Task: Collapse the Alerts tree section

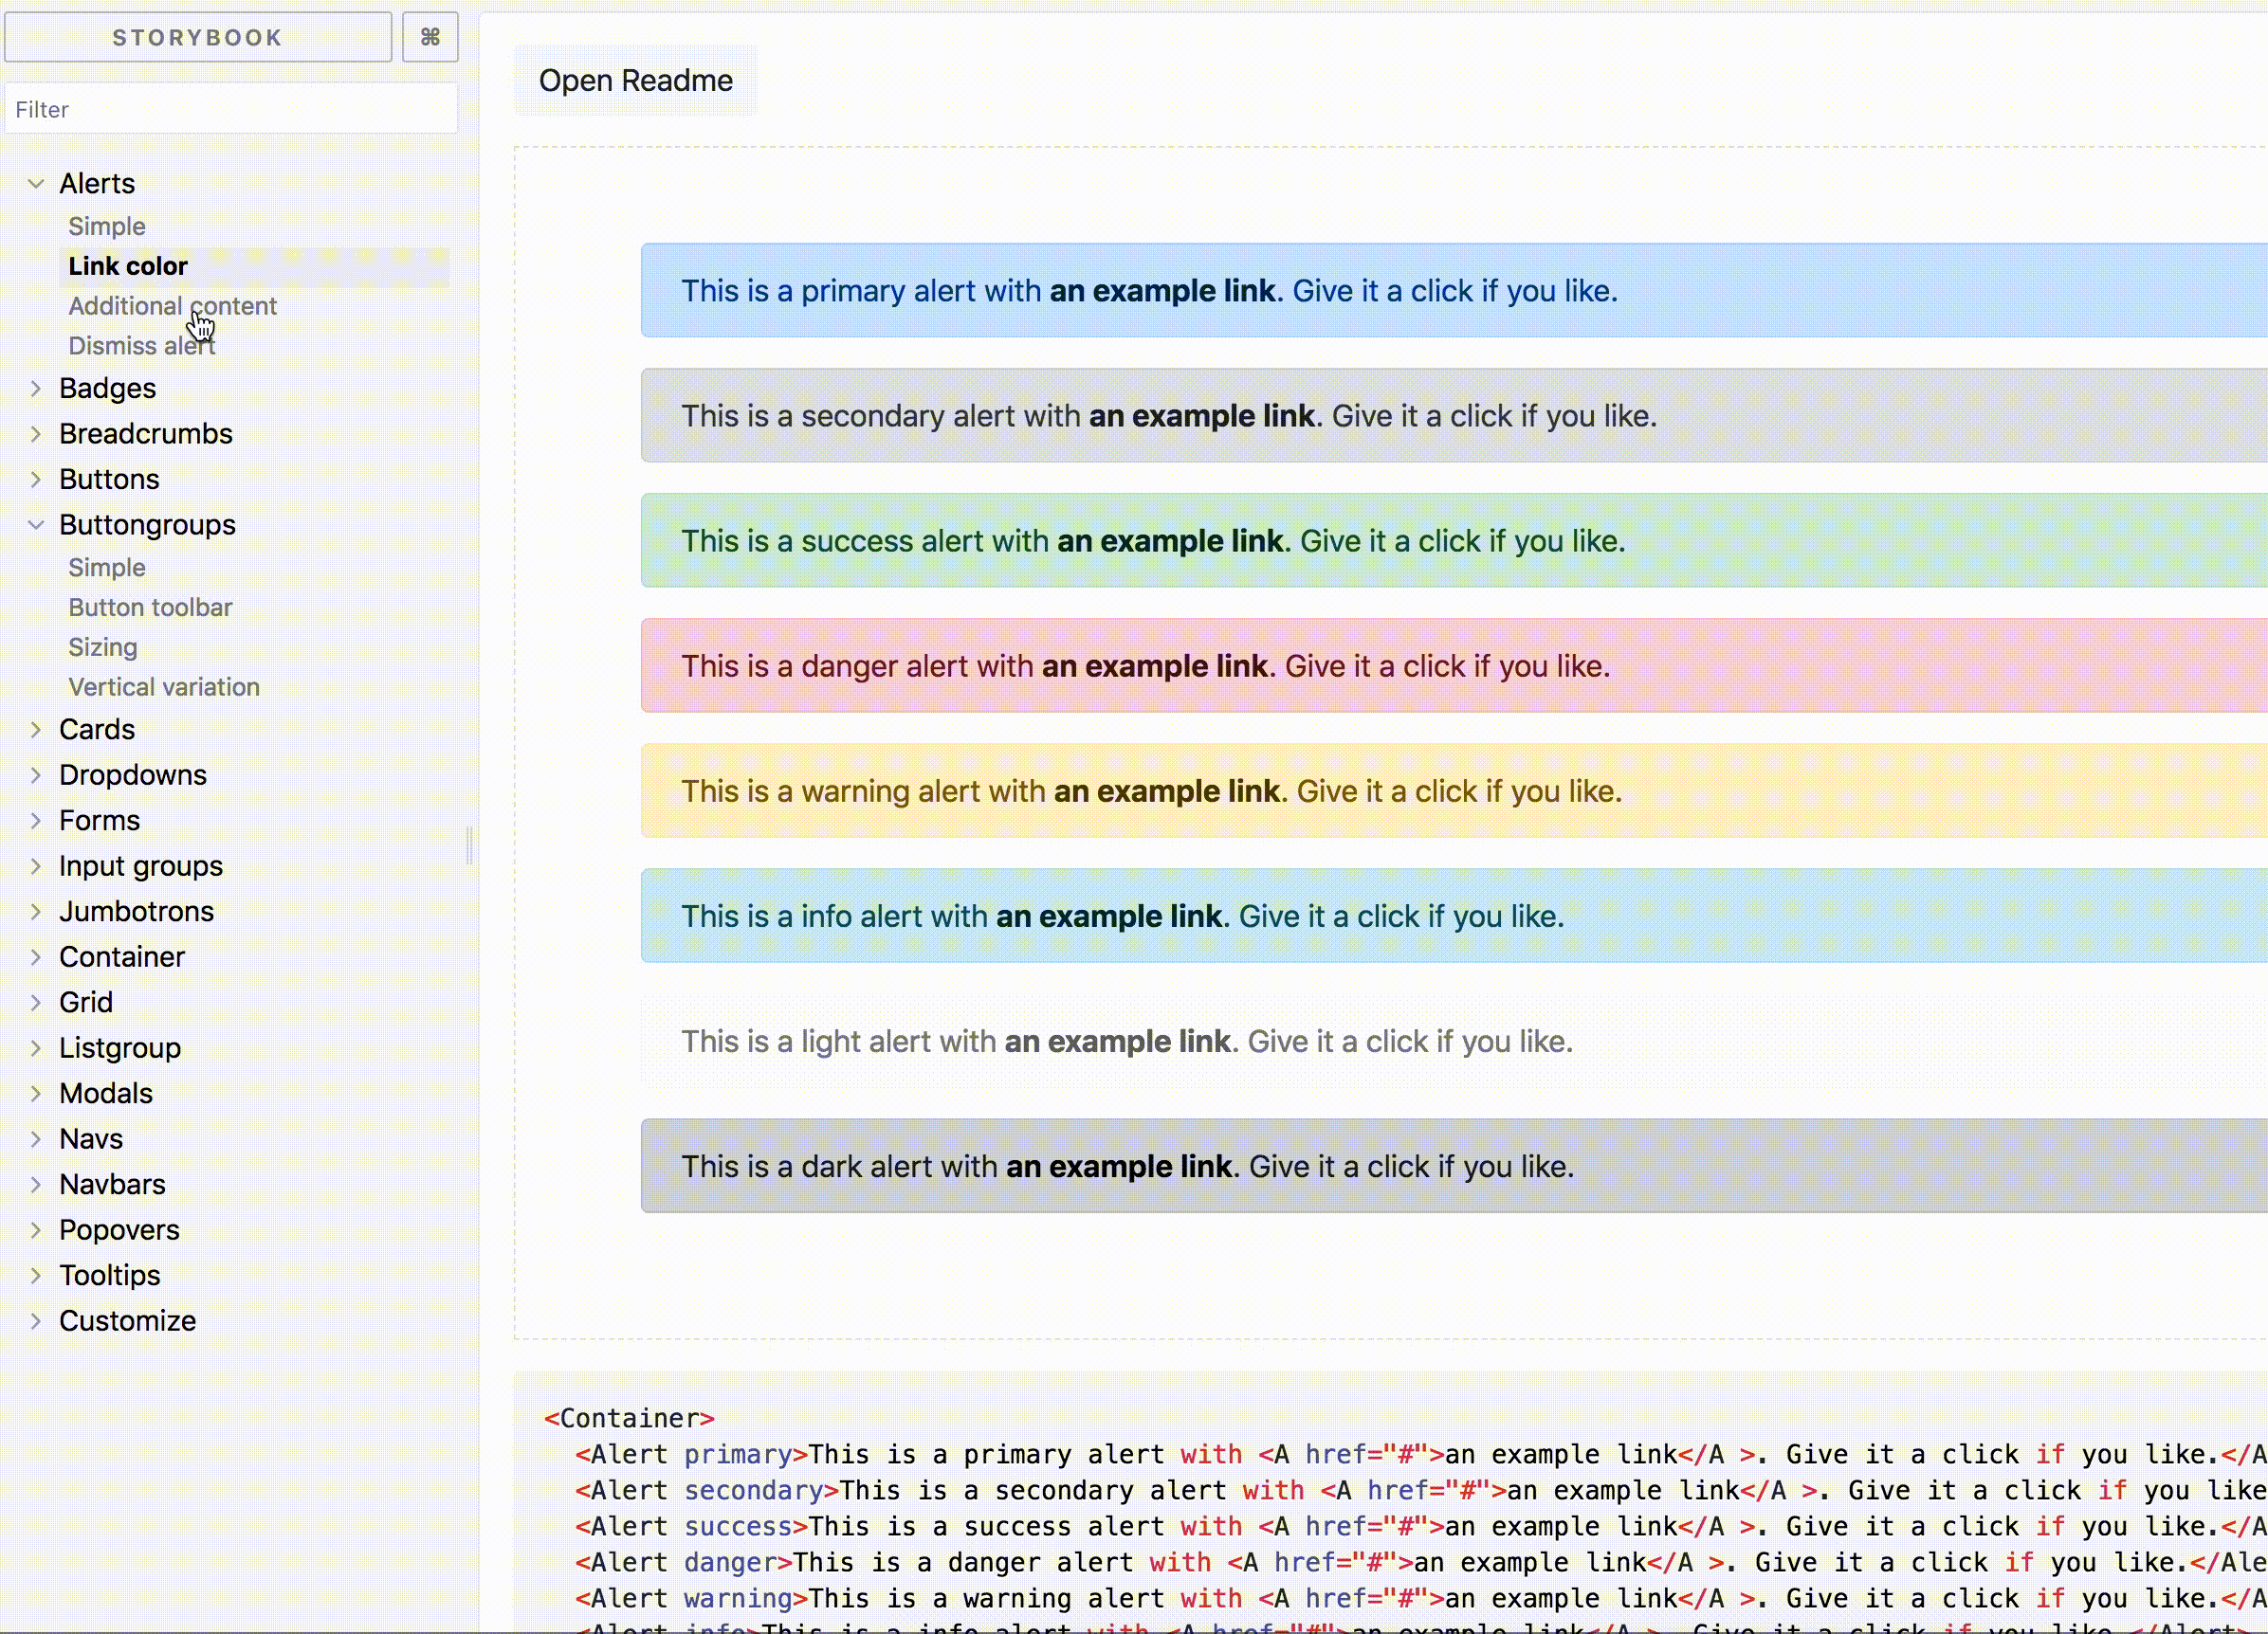Action: [x=36, y=184]
